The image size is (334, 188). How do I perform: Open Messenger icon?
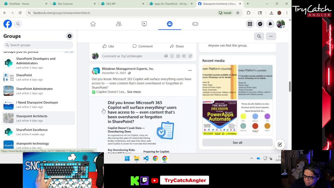(260, 24)
